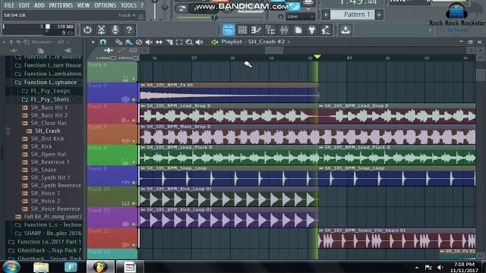Click the circular arrow icon in toolbar
The width and height of the screenshot is (486, 273).
coord(87,30)
